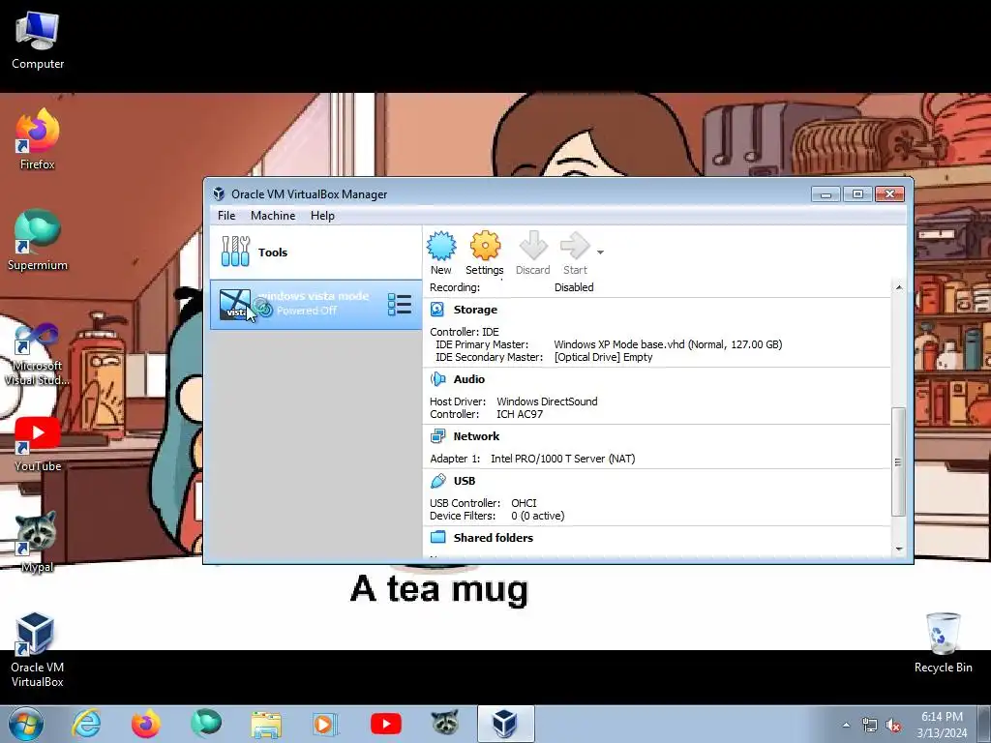Viewport: 991px width, 743px height.
Task: Open Windows Explorer folder taskbar icon
Action: coord(266,724)
